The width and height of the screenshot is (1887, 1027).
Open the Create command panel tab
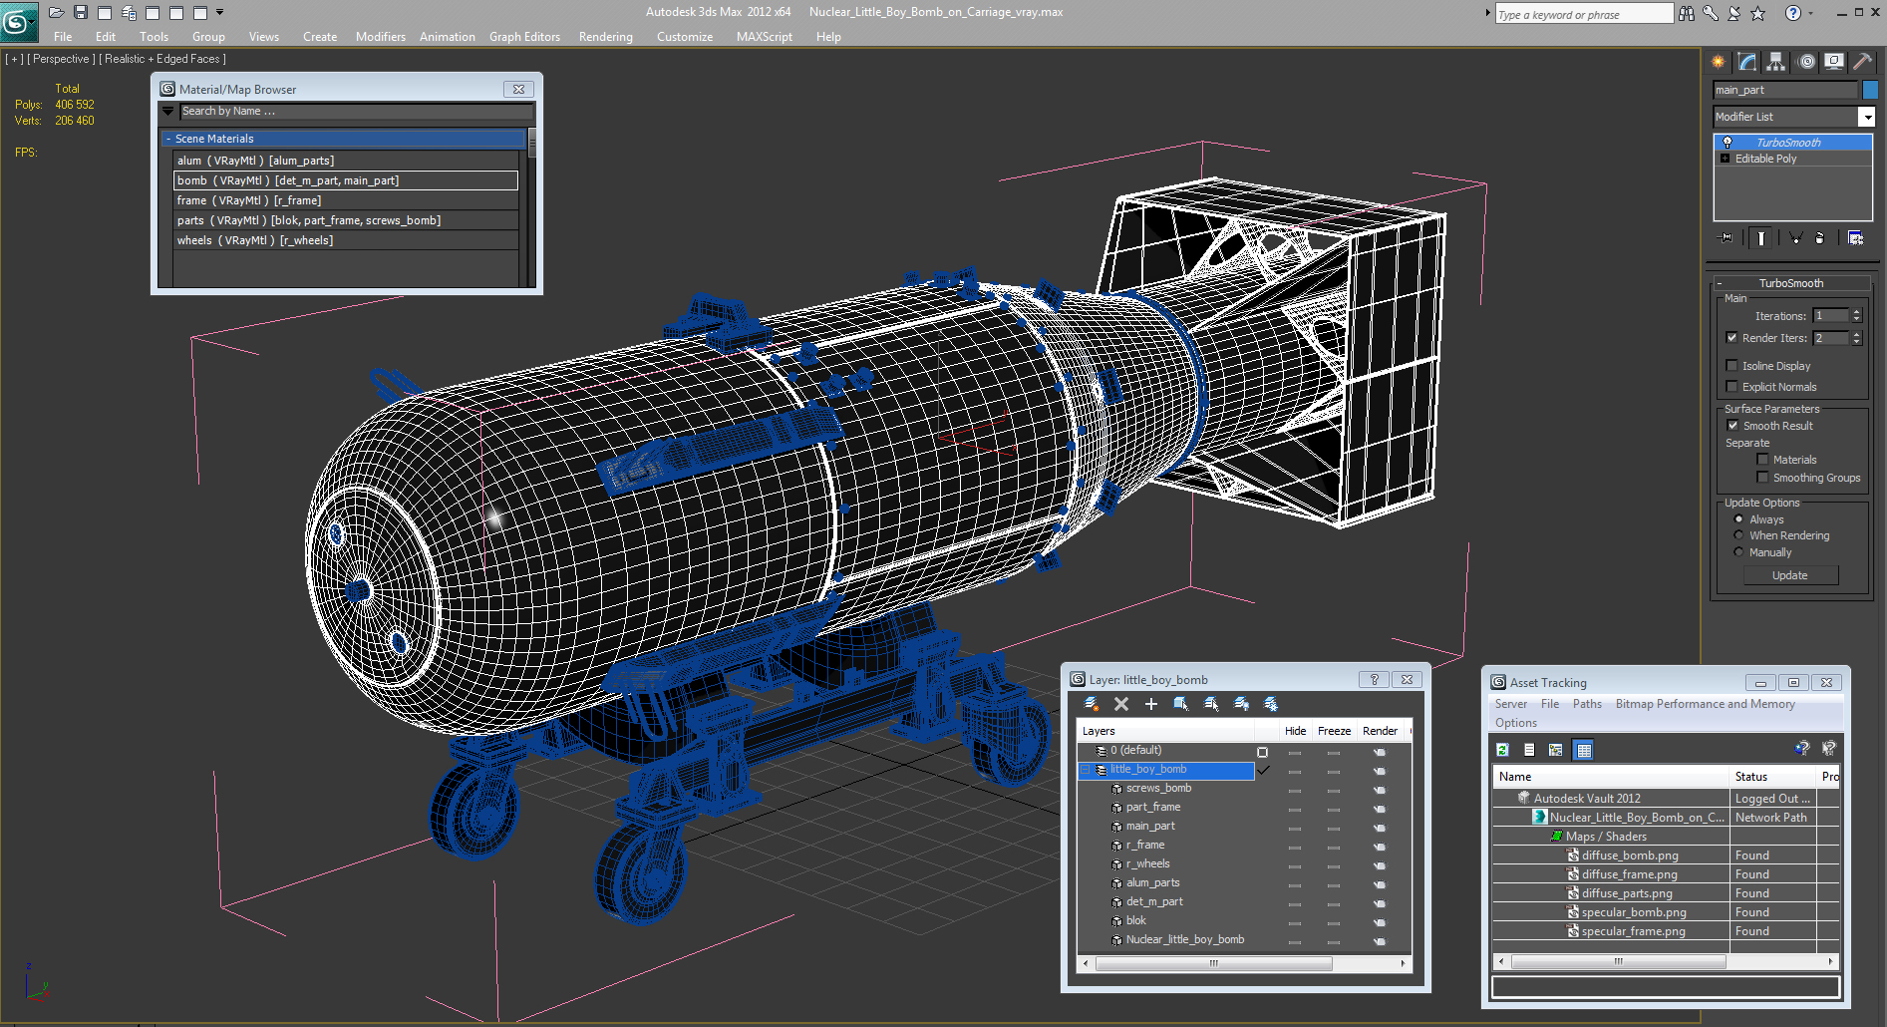pos(1719,62)
